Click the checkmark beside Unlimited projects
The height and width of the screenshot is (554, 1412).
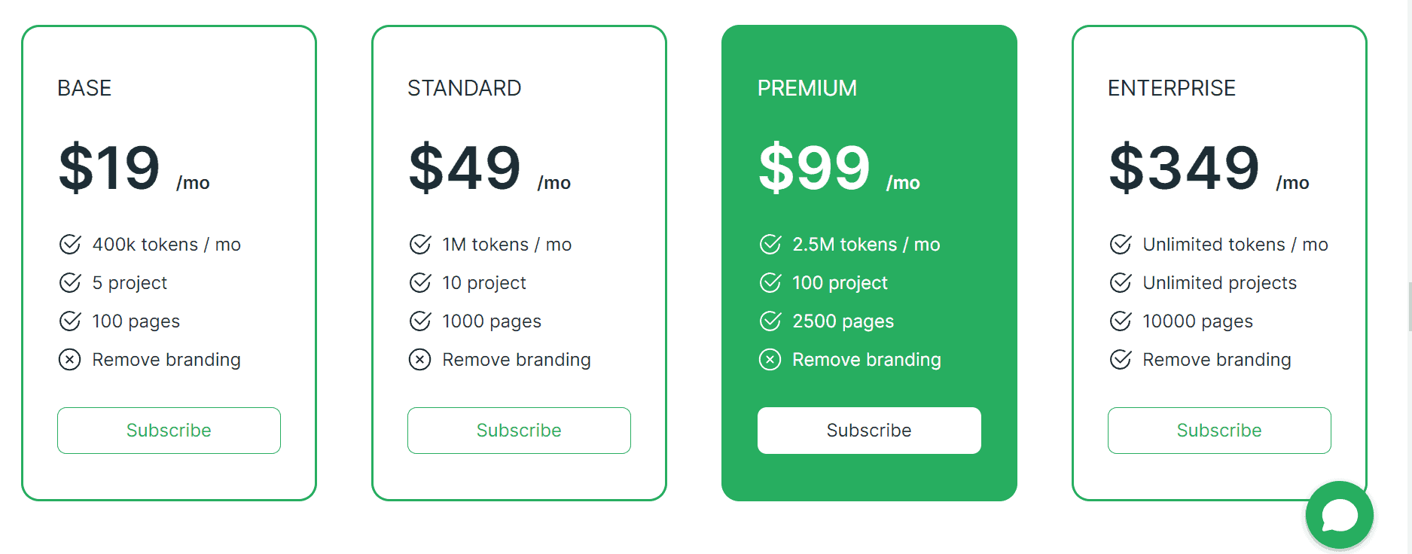(1120, 283)
